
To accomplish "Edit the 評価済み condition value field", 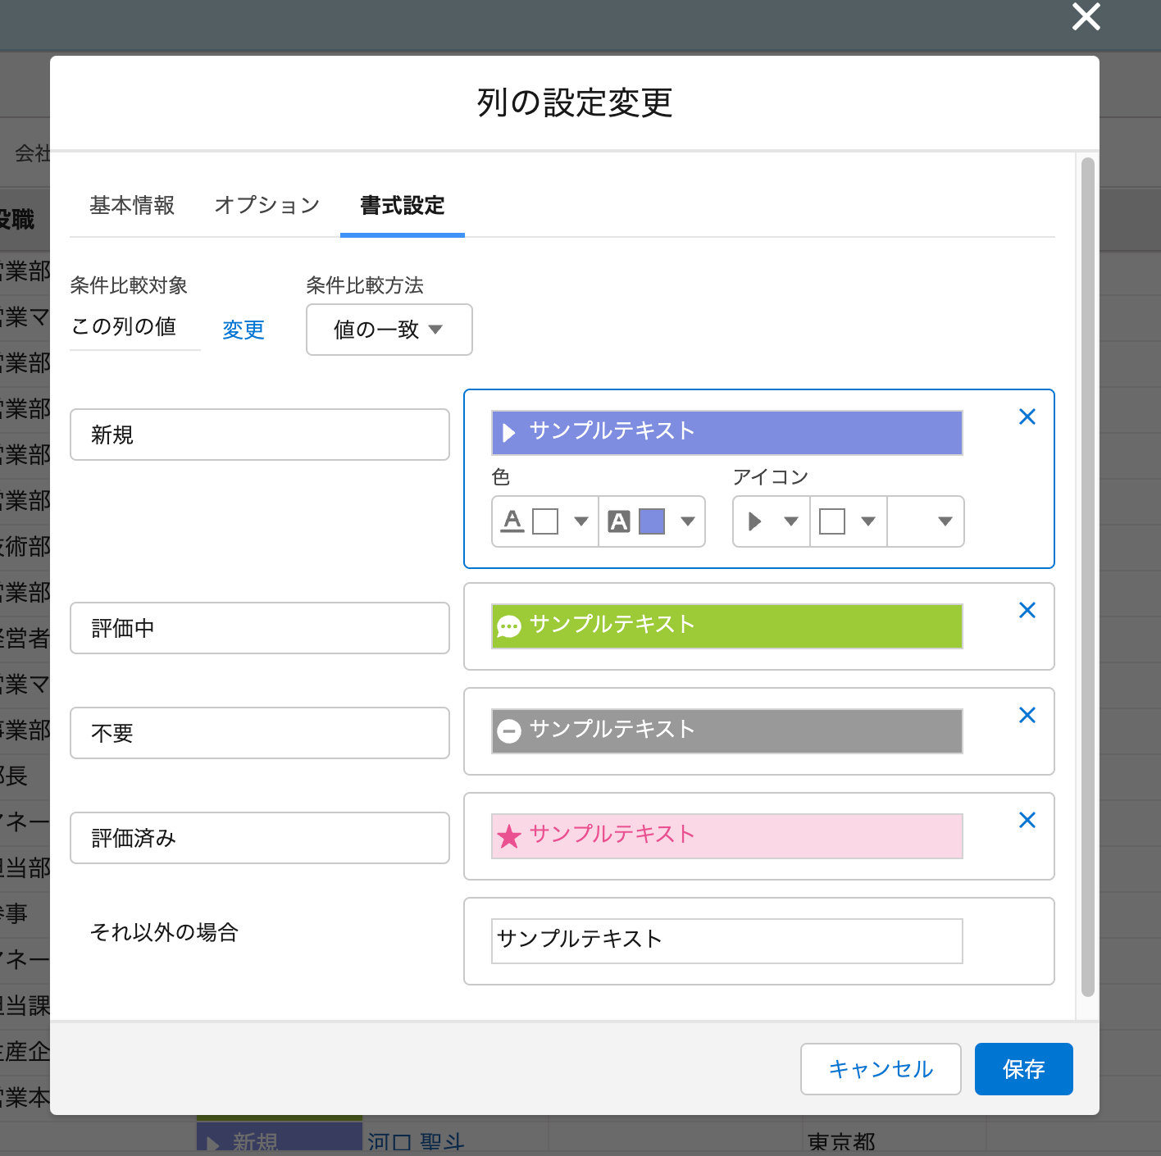I will click(x=260, y=838).
